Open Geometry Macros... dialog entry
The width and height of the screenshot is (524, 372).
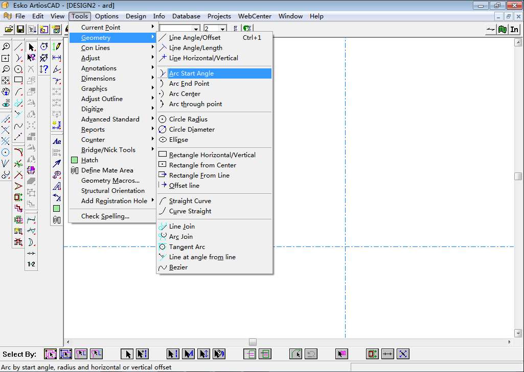(x=110, y=181)
